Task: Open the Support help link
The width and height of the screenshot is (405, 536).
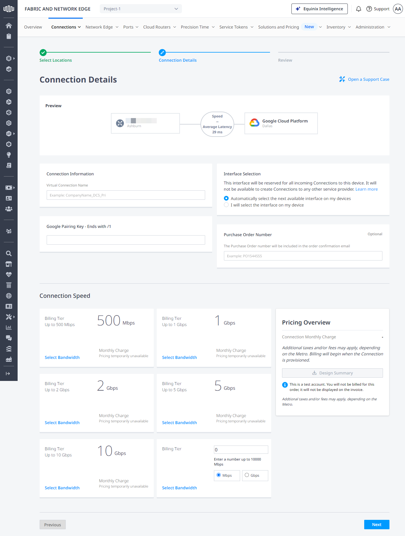Action: (x=378, y=9)
